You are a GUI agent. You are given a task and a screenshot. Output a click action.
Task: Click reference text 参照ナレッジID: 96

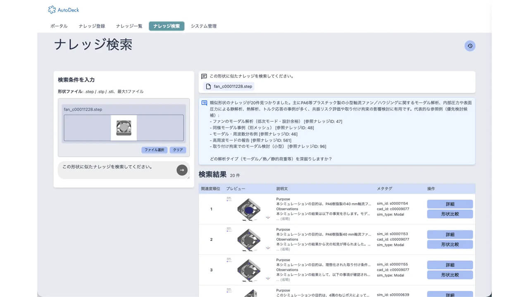307,146
